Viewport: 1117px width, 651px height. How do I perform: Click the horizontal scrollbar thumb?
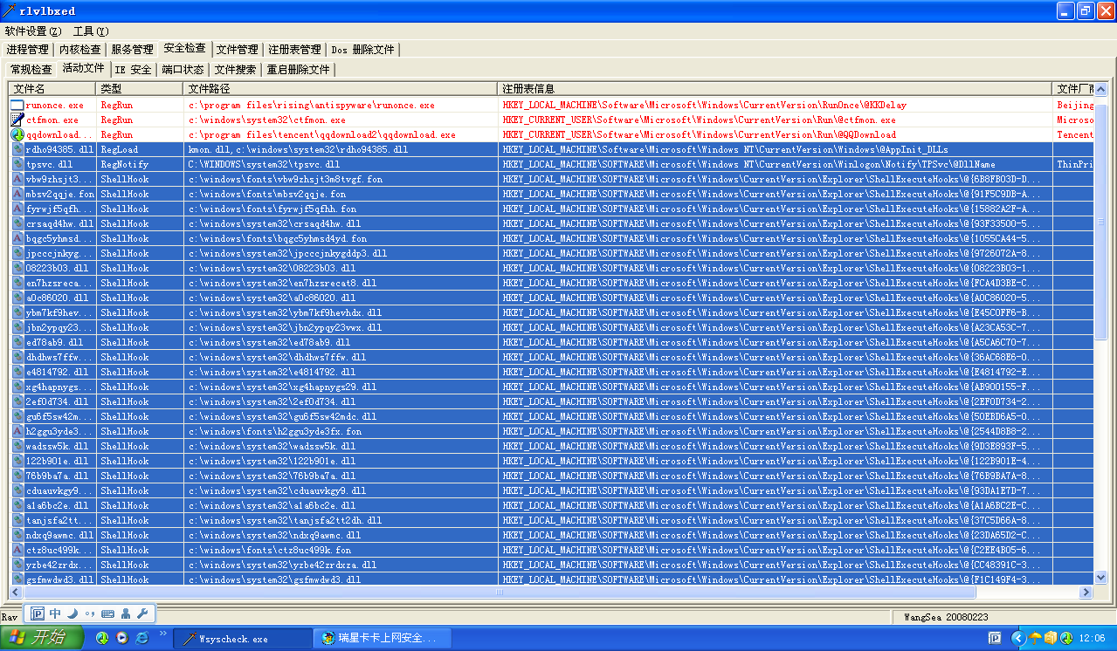500,593
